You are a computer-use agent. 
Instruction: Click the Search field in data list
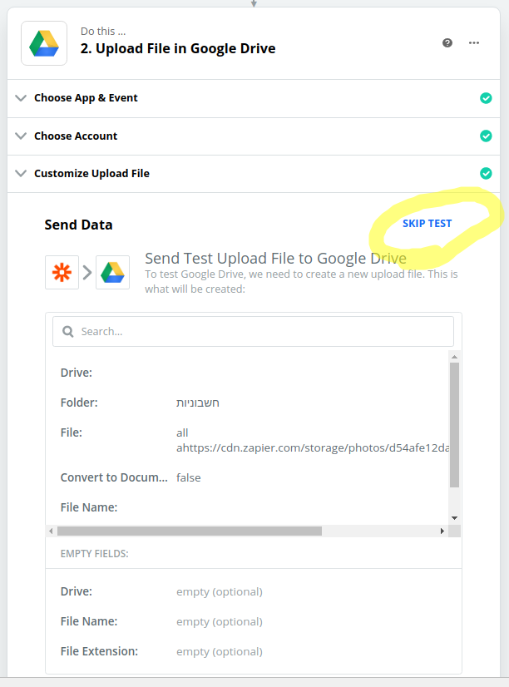pyautogui.click(x=253, y=332)
